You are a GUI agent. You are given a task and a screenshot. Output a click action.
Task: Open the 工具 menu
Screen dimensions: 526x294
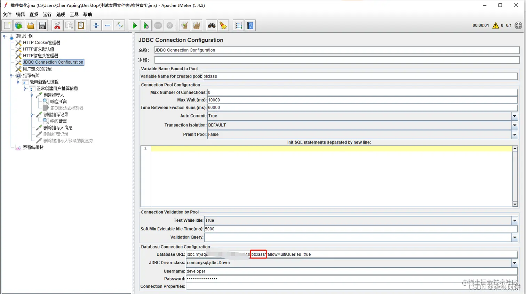click(x=74, y=15)
